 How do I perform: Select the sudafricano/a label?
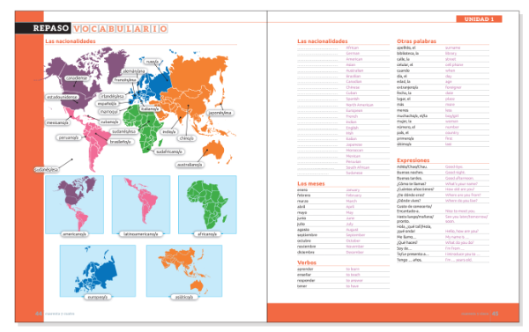point(169,151)
